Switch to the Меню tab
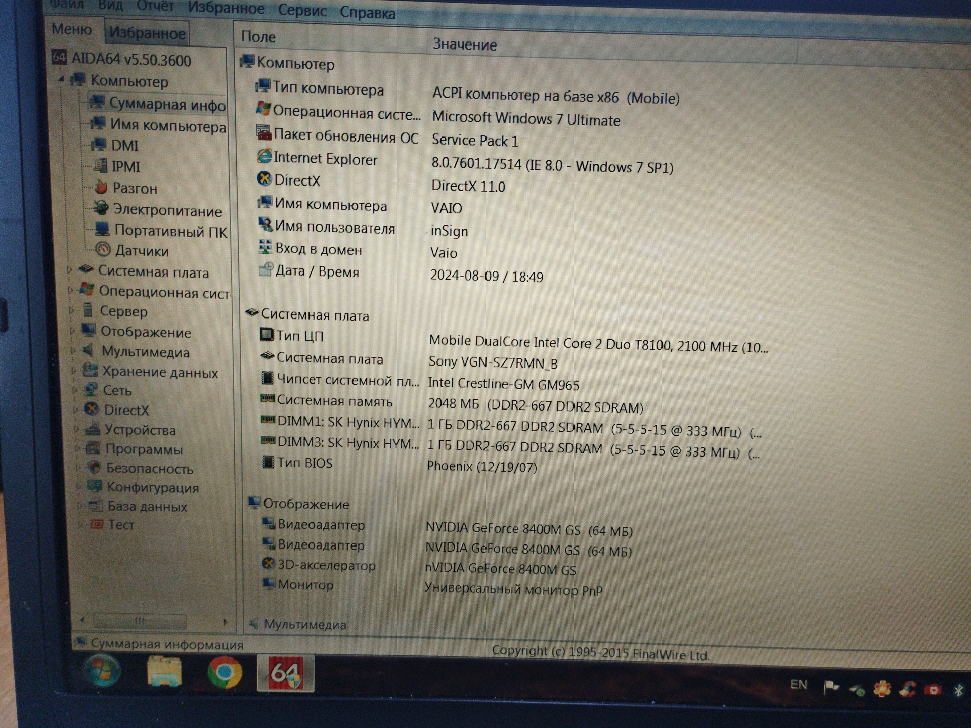Image resolution: width=971 pixels, height=728 pixels. (x=71, y=29)
